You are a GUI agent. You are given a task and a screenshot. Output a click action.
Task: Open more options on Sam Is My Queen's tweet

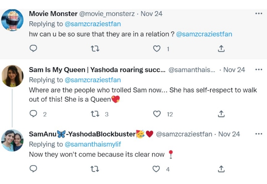coord(259,70)
